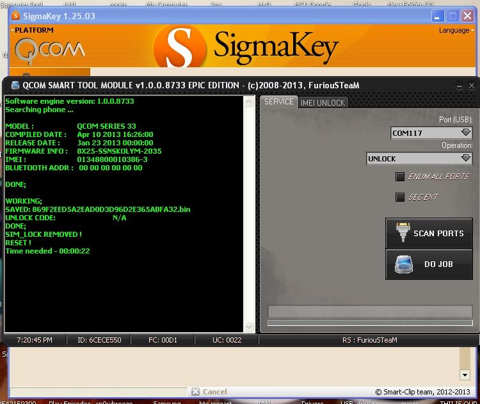This screenshot has width=480, height=404.
Task: Click the QCOM Smart Tool module icon
Action: pos(15,86)
